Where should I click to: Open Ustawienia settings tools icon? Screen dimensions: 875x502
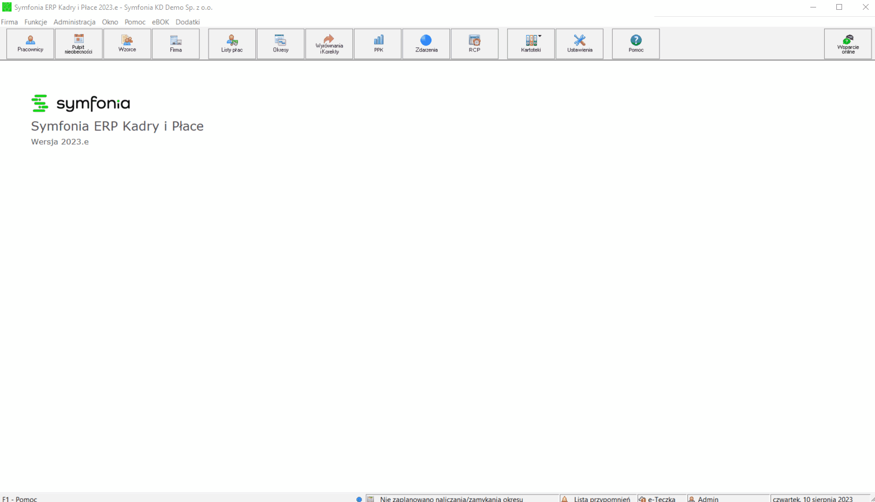[x=579, y=44]
